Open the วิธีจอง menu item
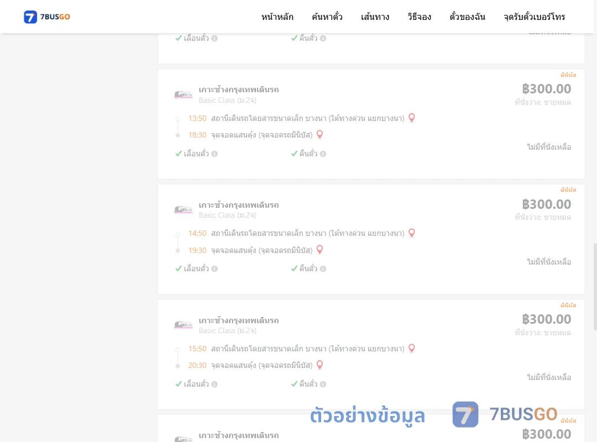597x442 pixels. coord(419,17)
